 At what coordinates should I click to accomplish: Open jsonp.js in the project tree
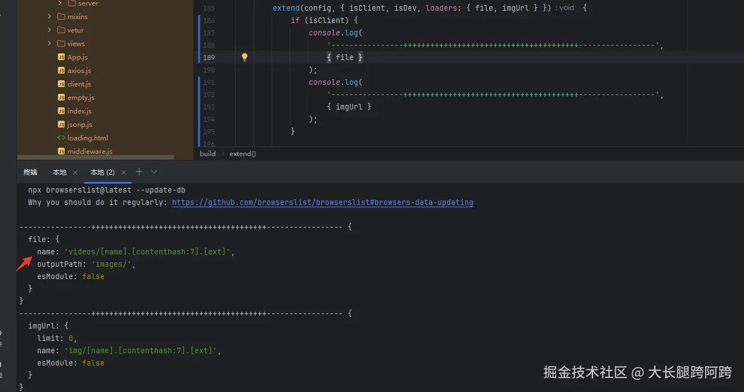(x=80, y=125)
